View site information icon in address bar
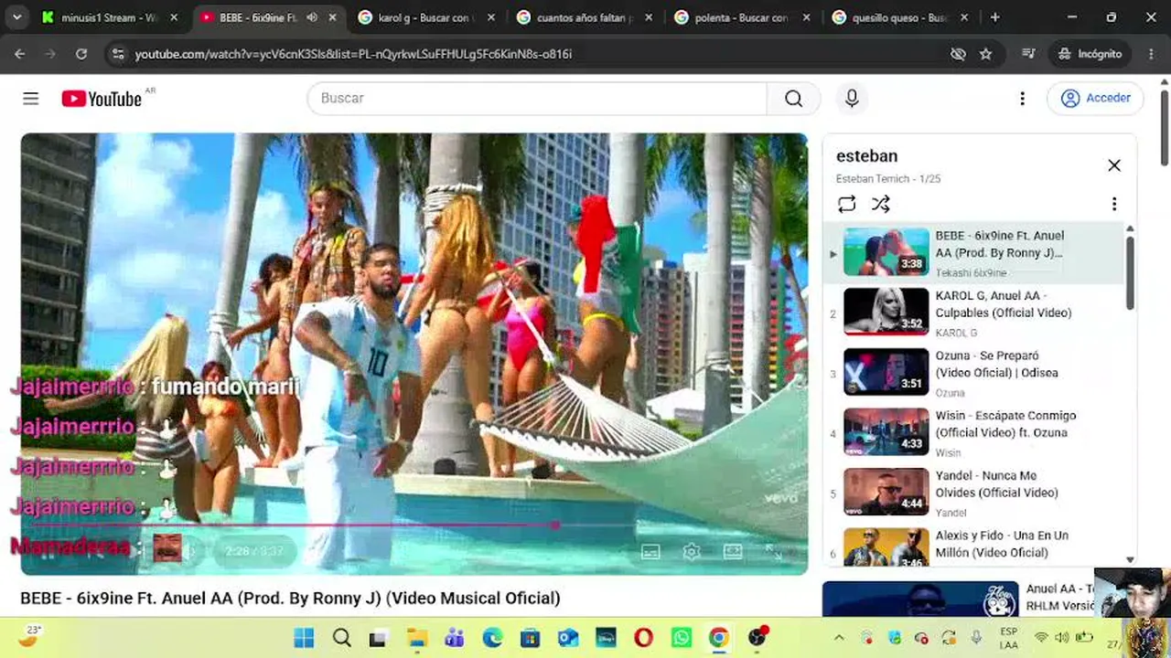The width and height of the screenshot is (1171, 658). click(x=117, y=54)
